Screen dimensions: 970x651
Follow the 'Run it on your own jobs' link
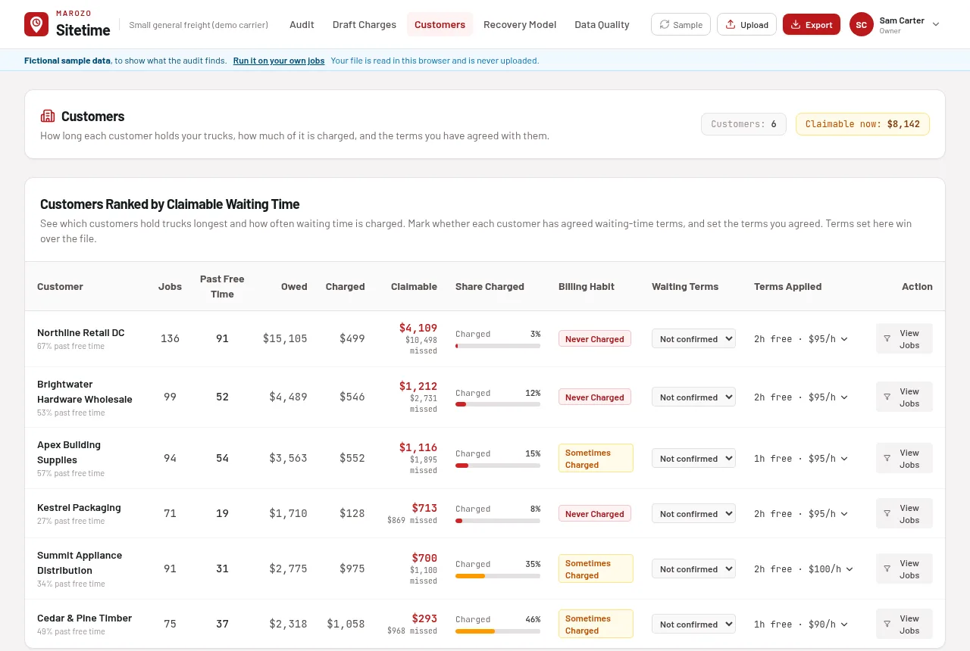(x=279, y=61)
